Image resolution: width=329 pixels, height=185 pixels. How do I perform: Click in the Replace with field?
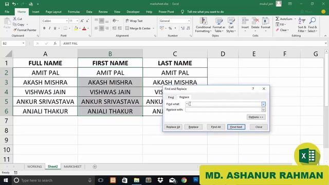[x=223, y=109]
